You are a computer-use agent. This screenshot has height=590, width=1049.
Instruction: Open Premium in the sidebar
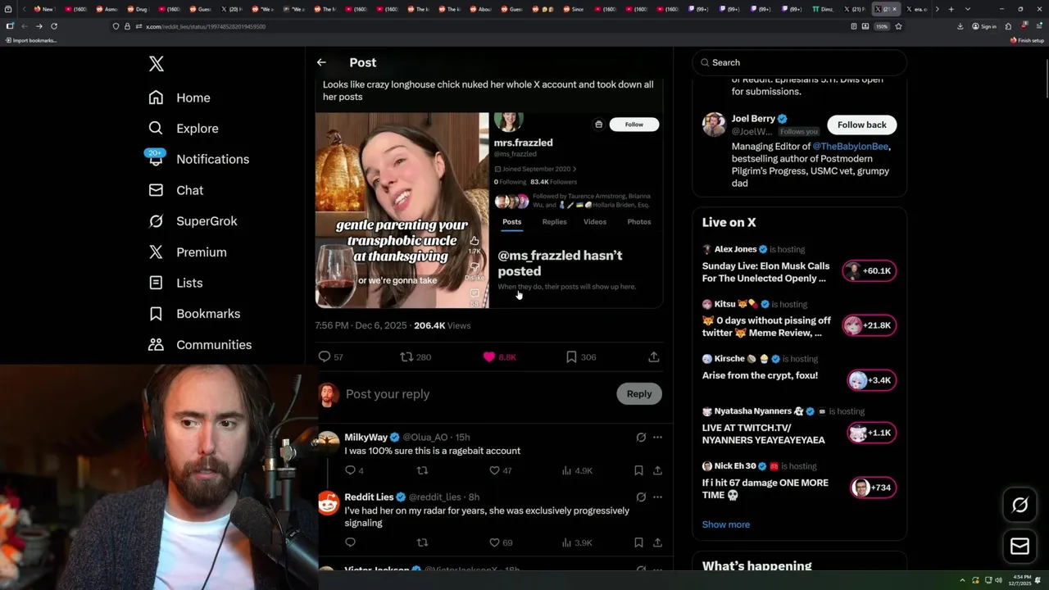pos(188,252)
